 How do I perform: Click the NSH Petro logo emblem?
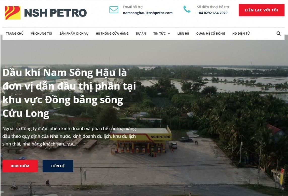tap(13, 13)
